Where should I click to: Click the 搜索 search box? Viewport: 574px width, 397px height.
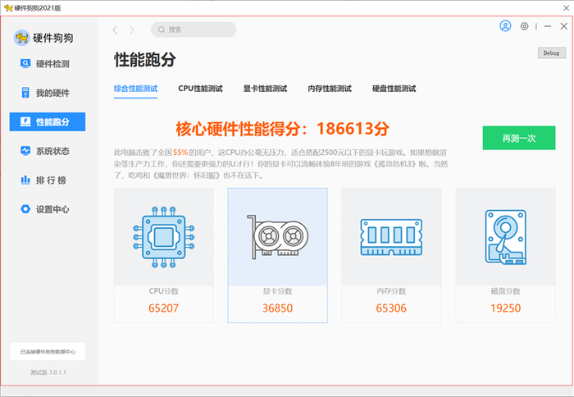tap(194, 30)
